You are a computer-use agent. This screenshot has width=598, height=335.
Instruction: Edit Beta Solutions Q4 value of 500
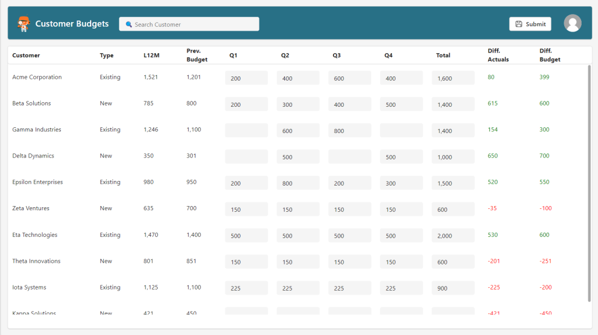[x=401, y=104]
